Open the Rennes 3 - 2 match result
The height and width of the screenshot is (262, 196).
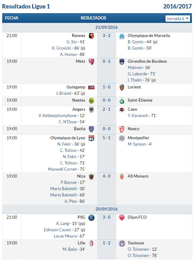click(x=106, y=35)
